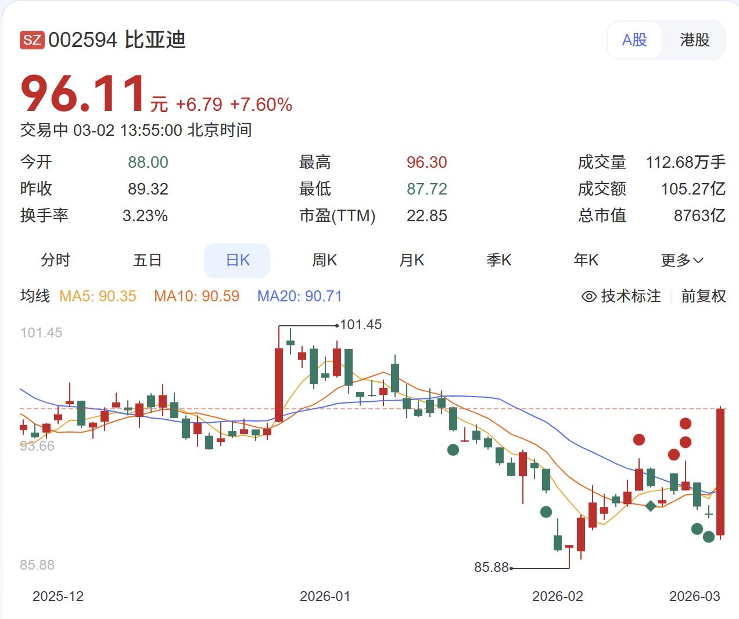This screenshot has width=739, height=619.
Task: Click the 93.66 y-axis price label
Action: click(x=37, y=446)
